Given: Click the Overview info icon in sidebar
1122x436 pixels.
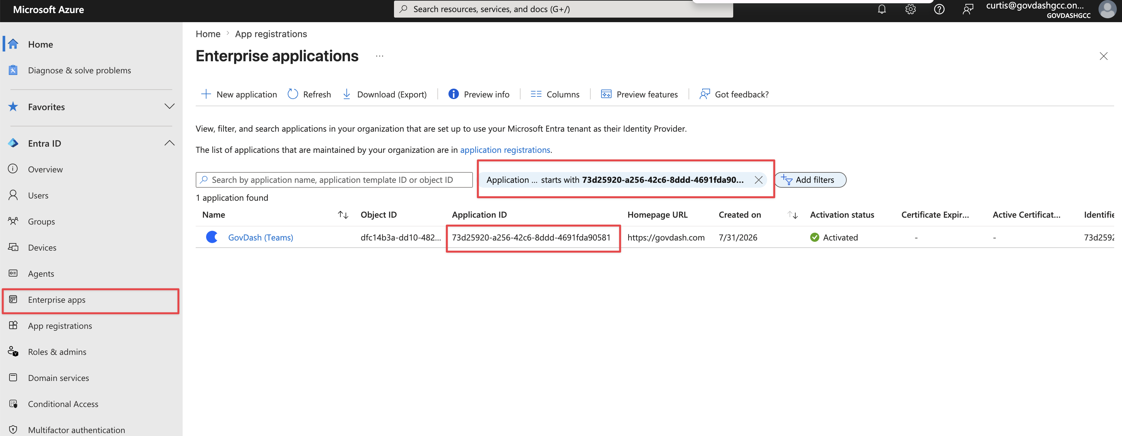Looking at the screenshot, I should click(x=13, y=169).
